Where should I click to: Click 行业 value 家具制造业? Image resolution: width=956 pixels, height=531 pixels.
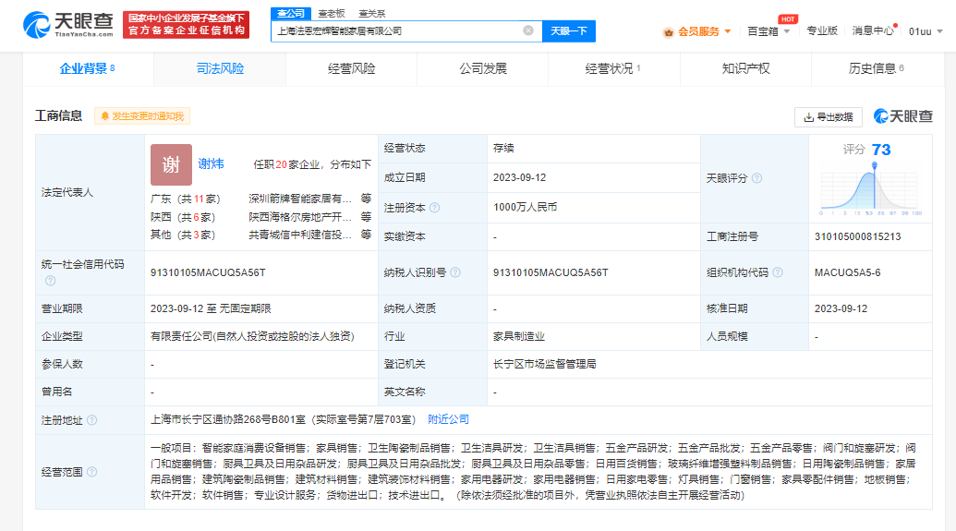tap(519, 336)
